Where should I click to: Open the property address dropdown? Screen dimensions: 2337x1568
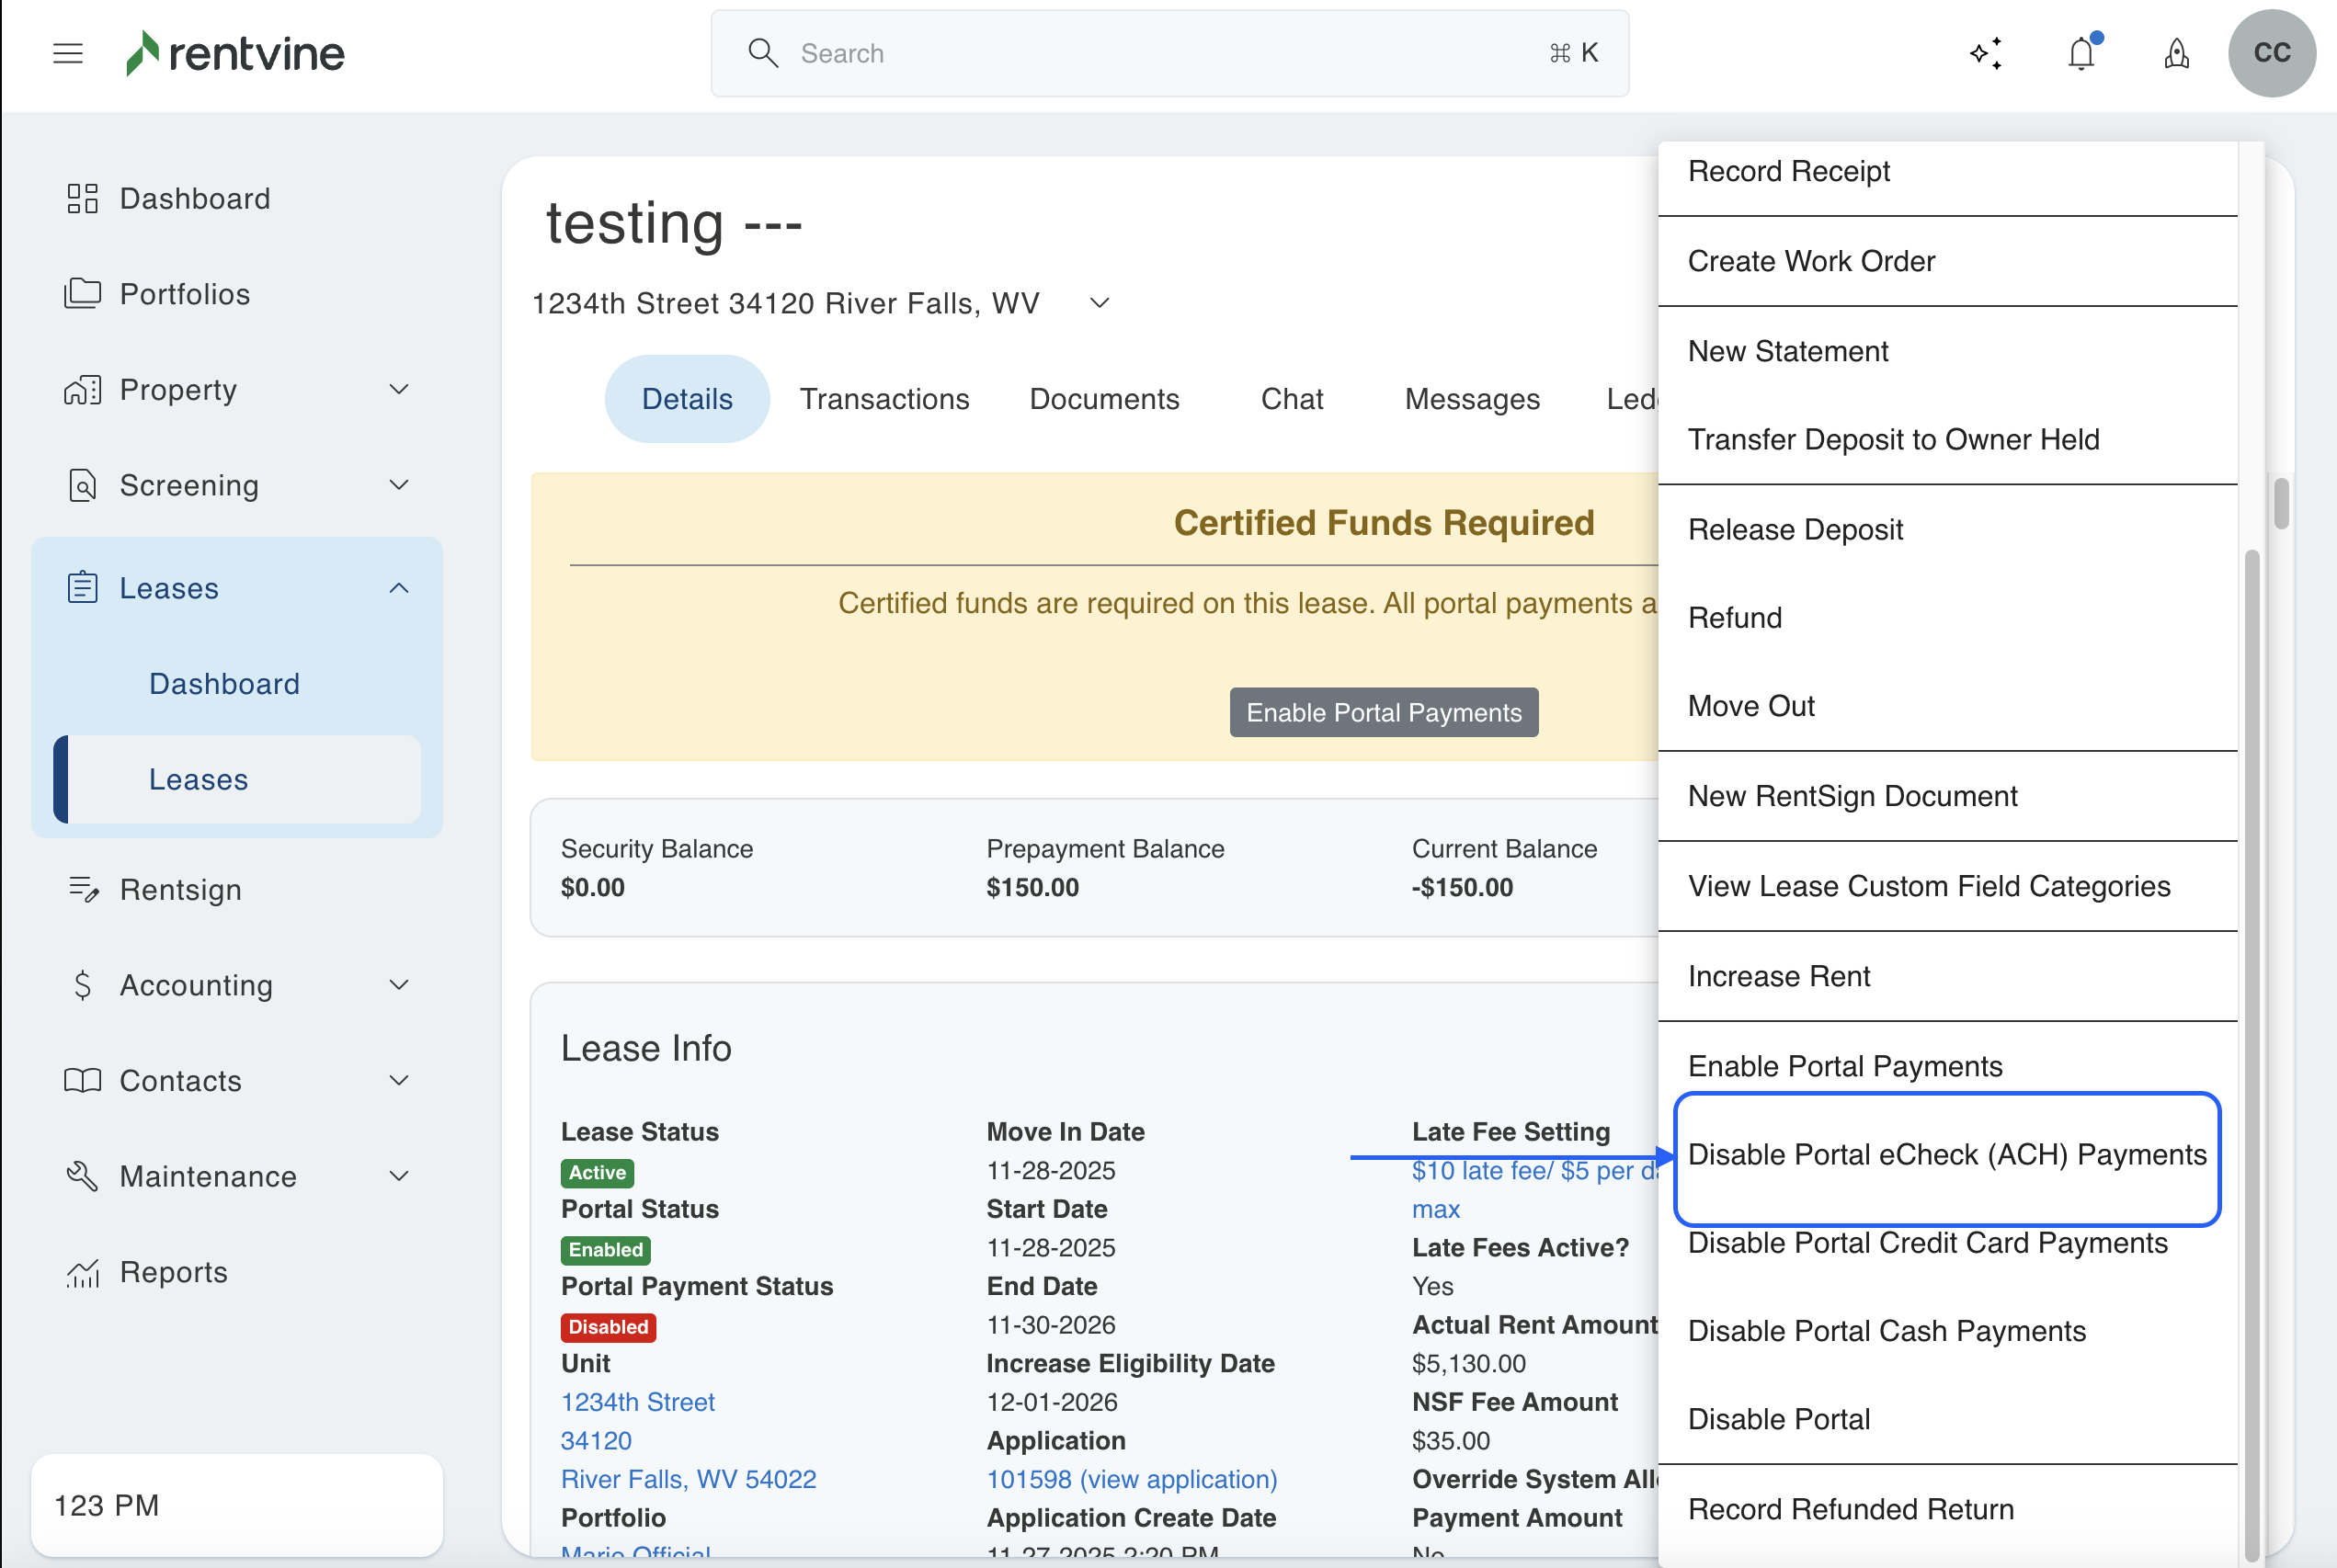click(1097, 303)
